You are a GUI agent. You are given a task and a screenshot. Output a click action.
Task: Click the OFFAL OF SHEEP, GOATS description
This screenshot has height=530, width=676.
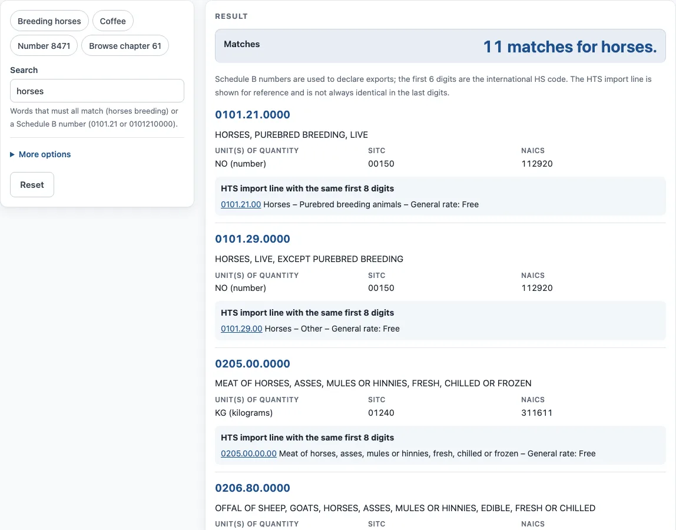coord(405,508)
